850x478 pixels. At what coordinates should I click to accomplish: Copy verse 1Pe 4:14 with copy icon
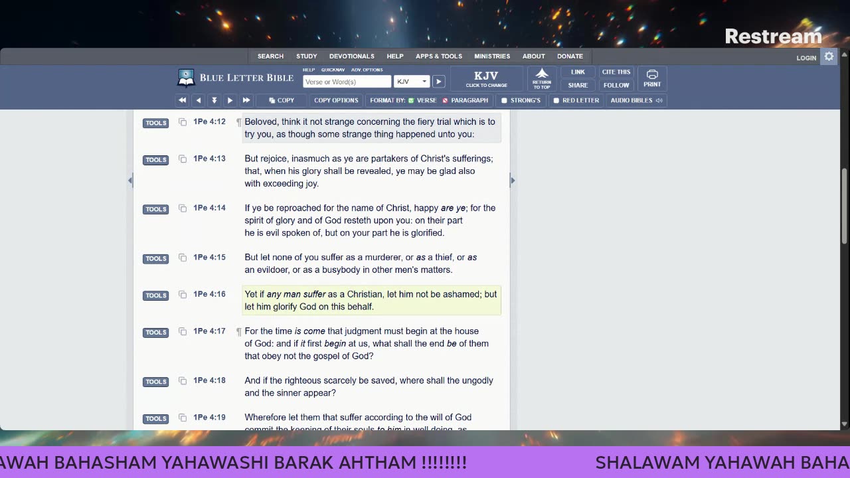pyautogui.click(x=183, y=208)
